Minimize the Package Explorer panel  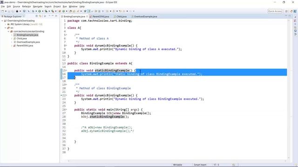pyautogui.click(x=53, y=16)
